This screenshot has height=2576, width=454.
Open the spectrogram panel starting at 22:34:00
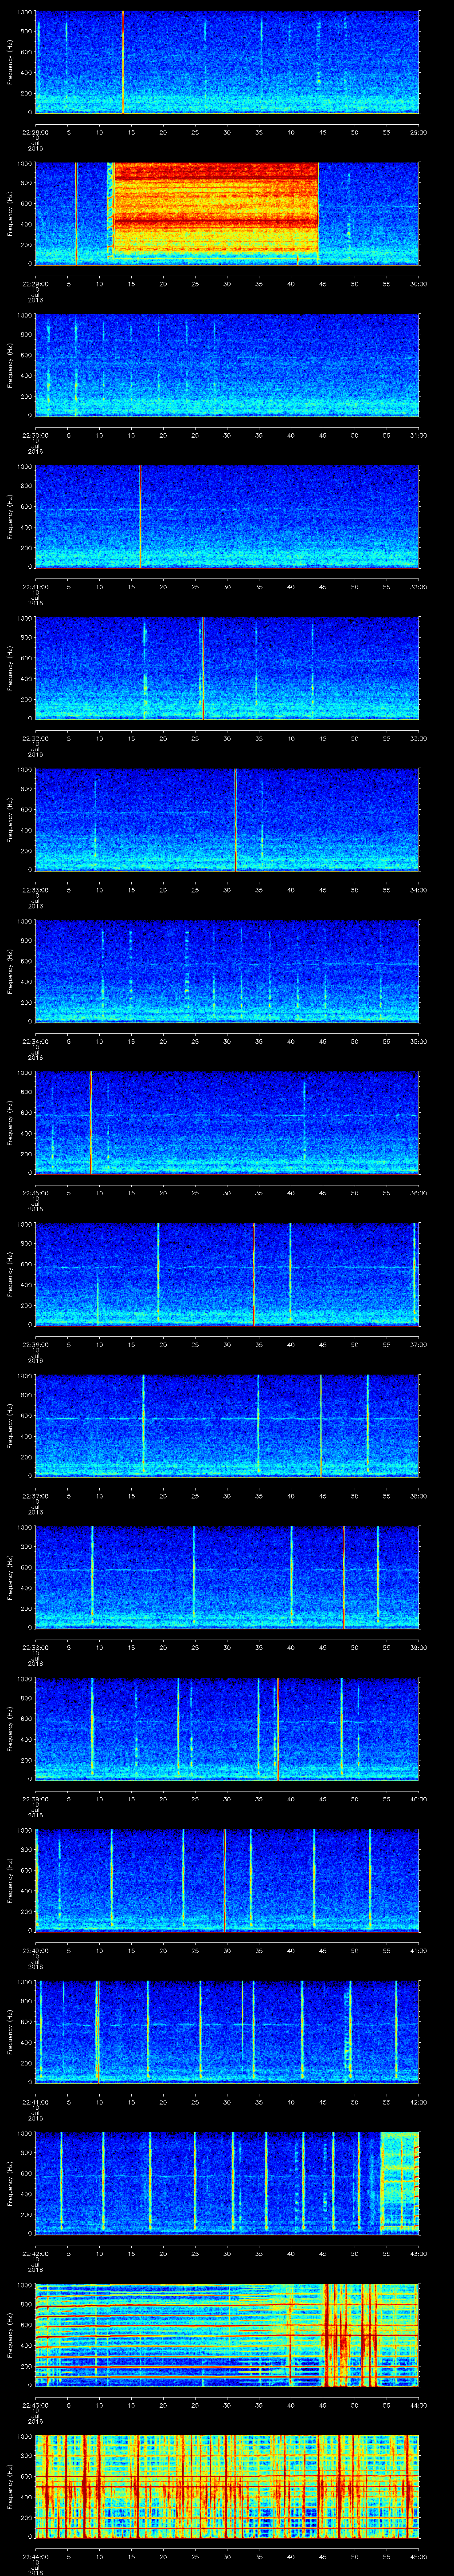click(x=227, y=972)
